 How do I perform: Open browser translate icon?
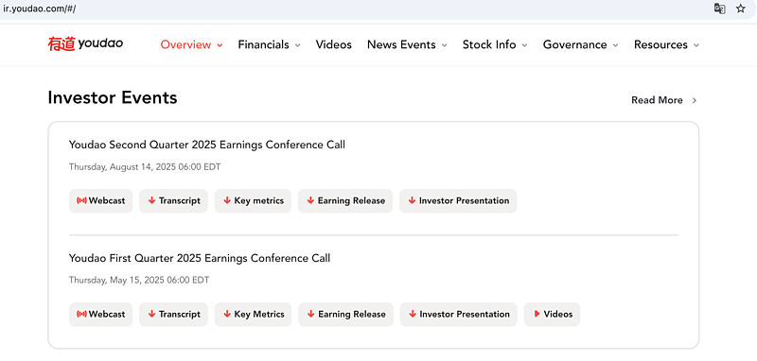coord(720,9)
